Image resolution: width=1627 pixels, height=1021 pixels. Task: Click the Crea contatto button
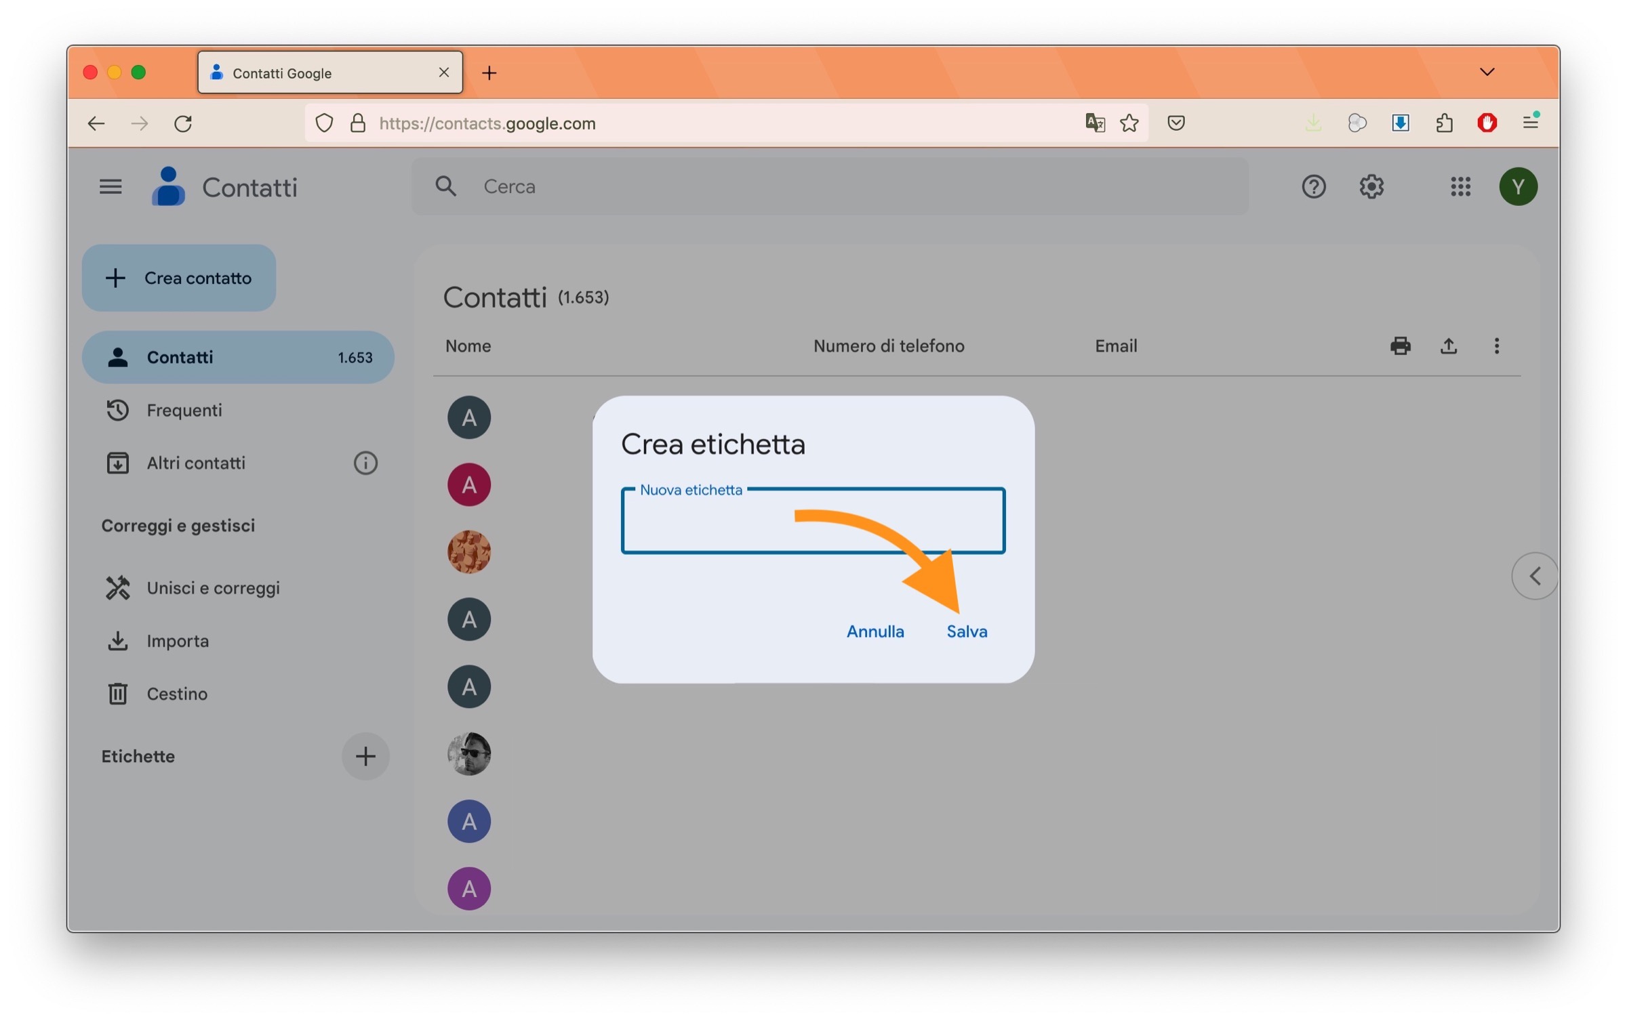(x=179, y=278)
